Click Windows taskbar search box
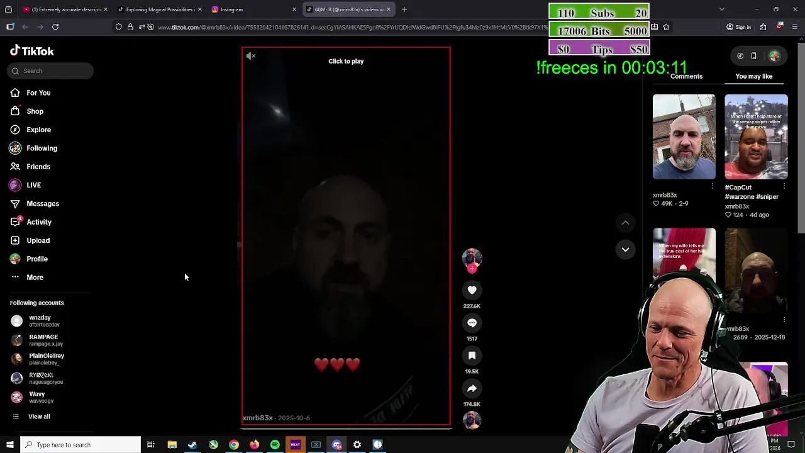The image size is (805, 453). (x=80, y=445)
